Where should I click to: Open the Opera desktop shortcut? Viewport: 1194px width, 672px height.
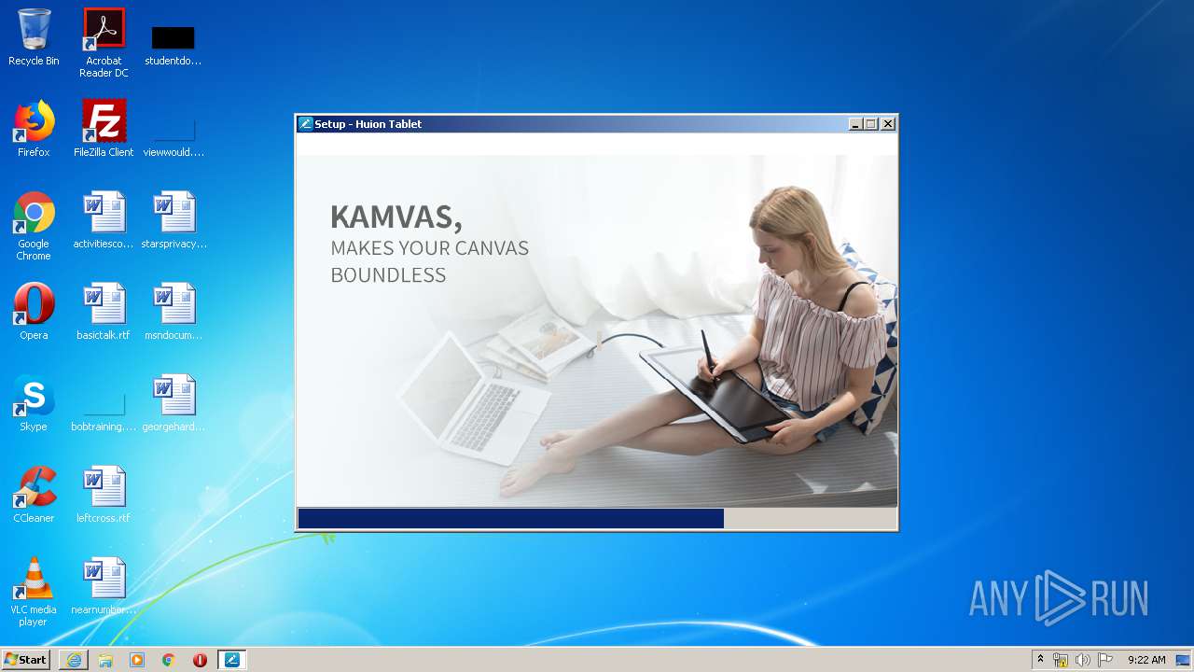[x=34, y=312]
